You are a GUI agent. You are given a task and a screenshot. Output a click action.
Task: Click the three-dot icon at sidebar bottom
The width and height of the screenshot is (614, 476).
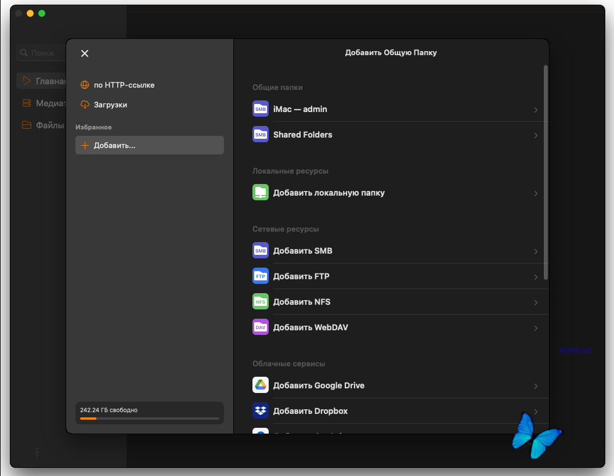pos(37,452)
